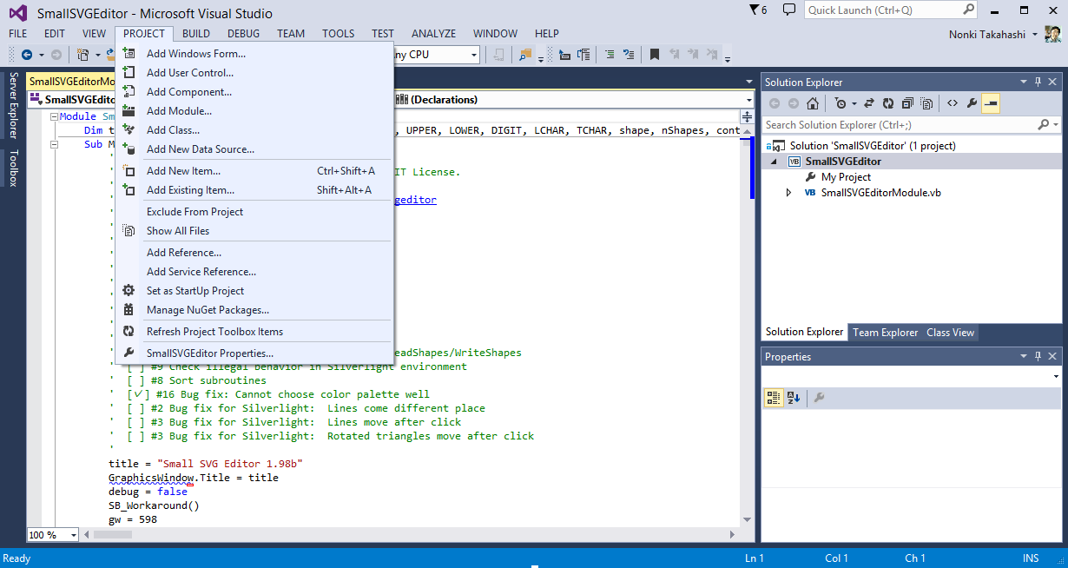The height and width of the screenshot is (568, 1068).
Task: Sort properties alphabetically in Properties panel
Action: tap(793, 398)
